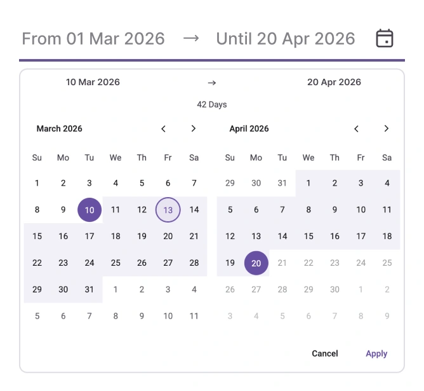
Task: Go to previous month in March calendar
Action: point(164,128)
